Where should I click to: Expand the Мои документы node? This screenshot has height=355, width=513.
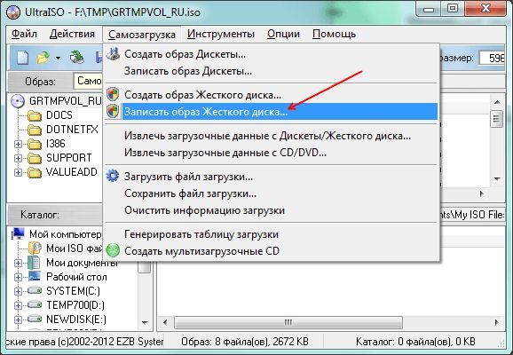[19, 263]
